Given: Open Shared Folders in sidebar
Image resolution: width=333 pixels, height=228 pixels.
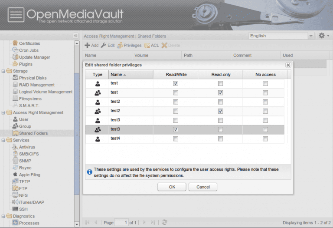Looking at the screenshot, I should 33,133.
